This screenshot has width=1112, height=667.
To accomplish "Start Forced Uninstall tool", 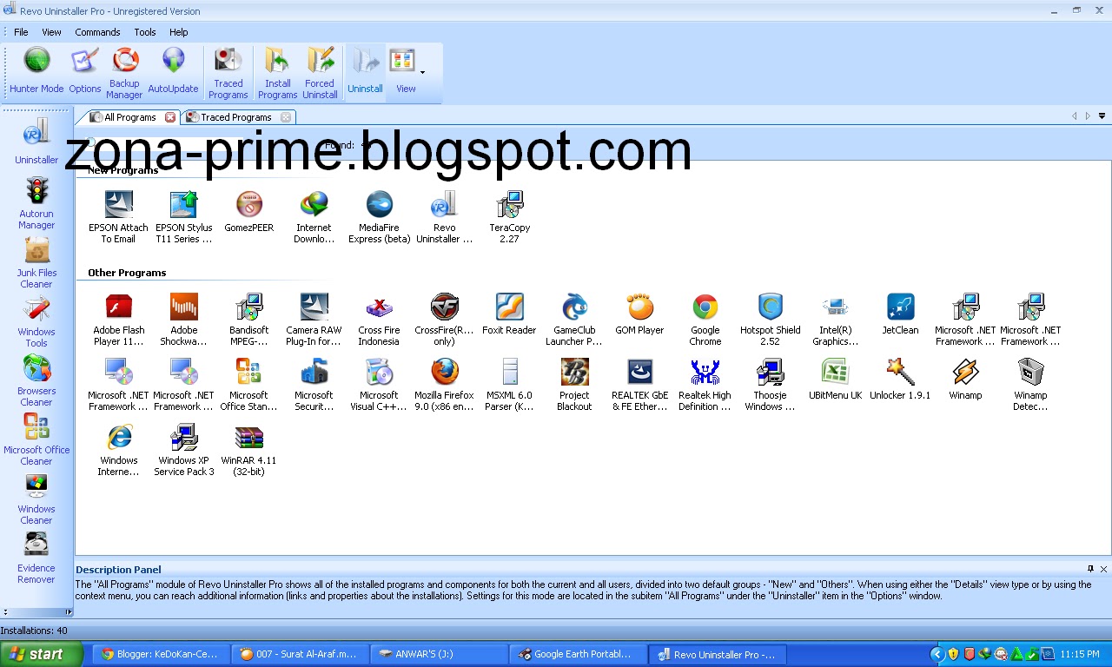I will (320, 73).
